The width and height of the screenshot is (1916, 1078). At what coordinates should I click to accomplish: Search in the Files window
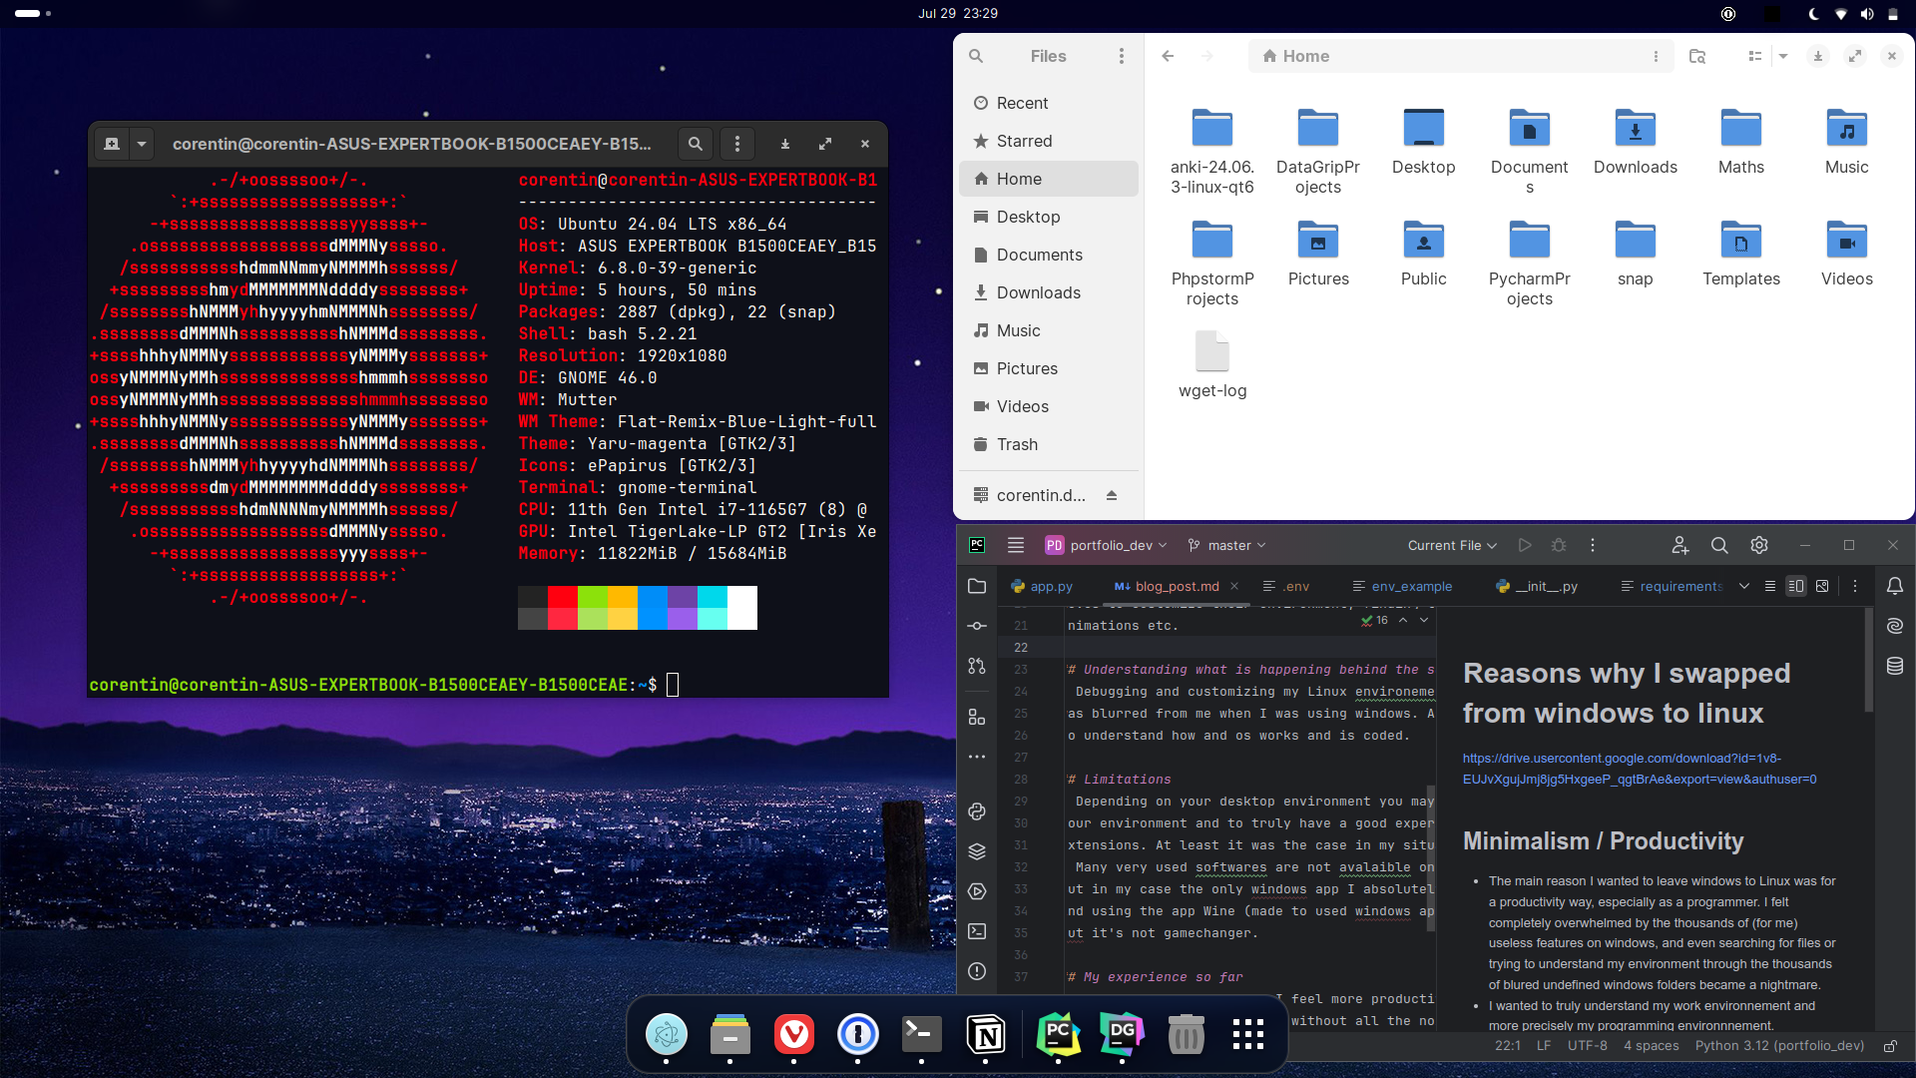(976, 56)
